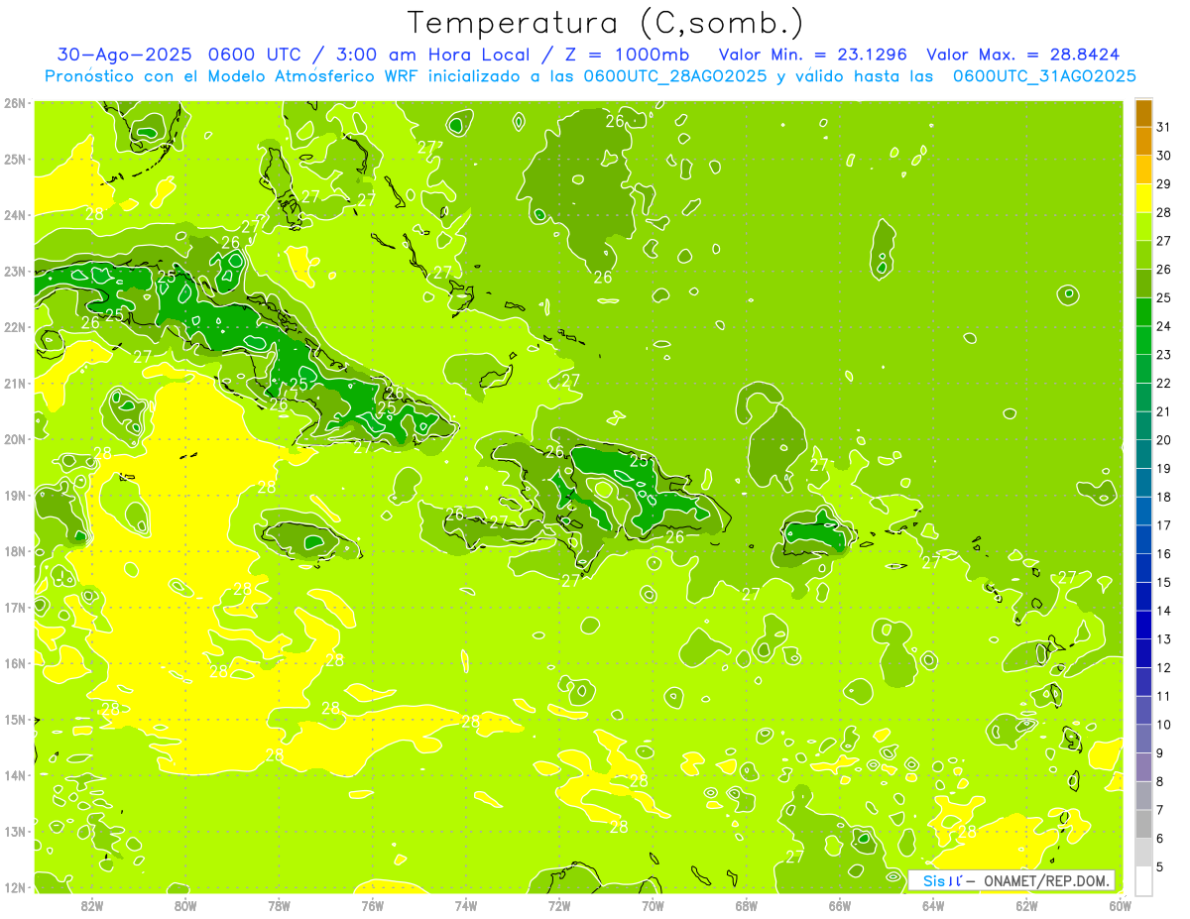Select the teal legend swatch between 19 and 20

[1143, 454]
